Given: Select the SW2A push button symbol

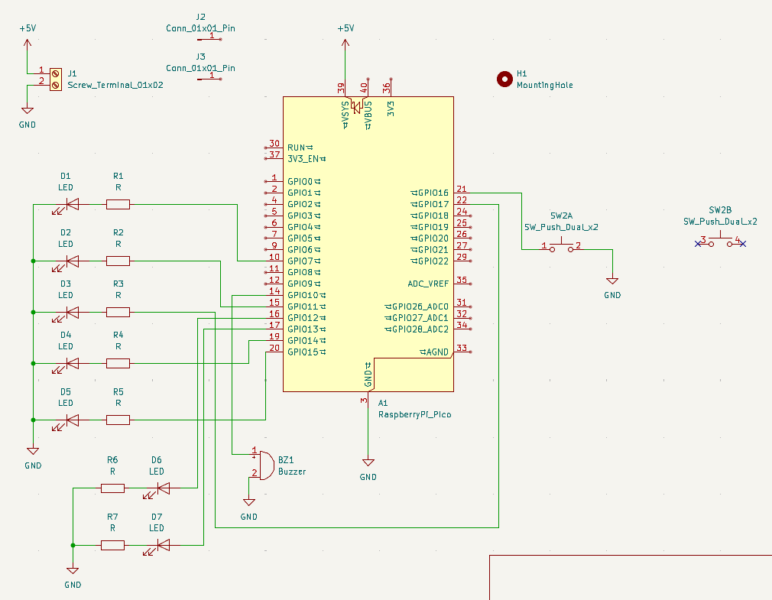Looking at the screenshot, I should tap(561, 246).
